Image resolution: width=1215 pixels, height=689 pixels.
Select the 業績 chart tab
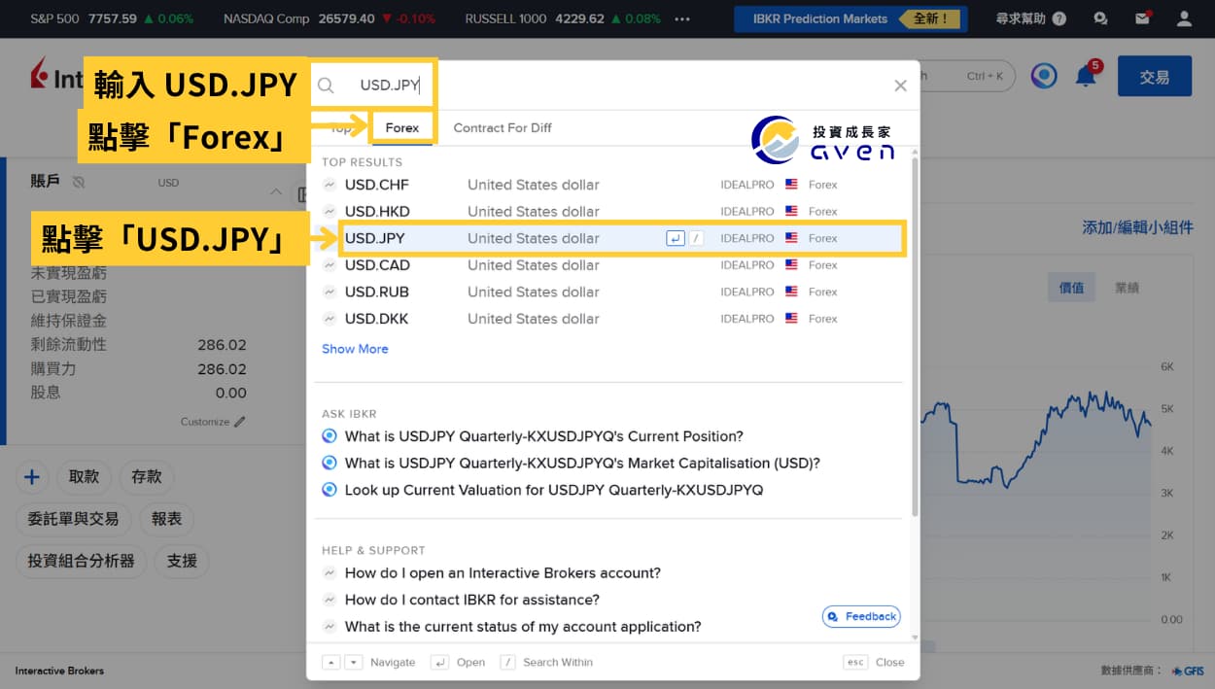tap(1127, 288)
